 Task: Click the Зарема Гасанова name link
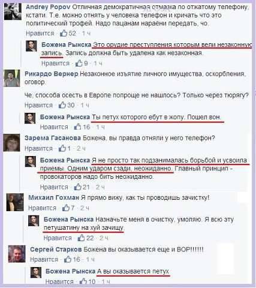53,138
